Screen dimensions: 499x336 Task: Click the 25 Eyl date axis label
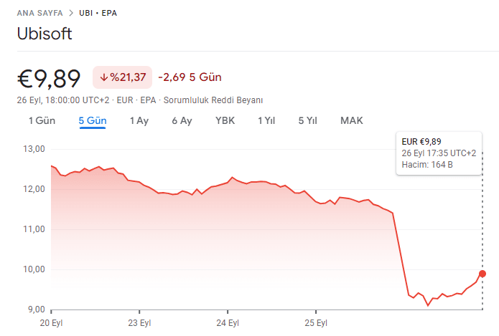click(x=317, y=322)
